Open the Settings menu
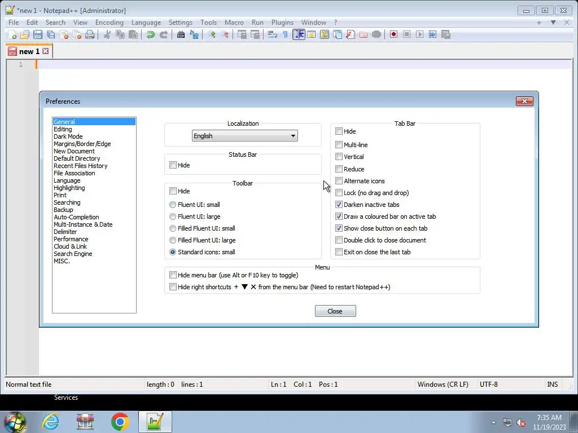The height and width of the screenshot is (433, 578). (x=180, y=23)
